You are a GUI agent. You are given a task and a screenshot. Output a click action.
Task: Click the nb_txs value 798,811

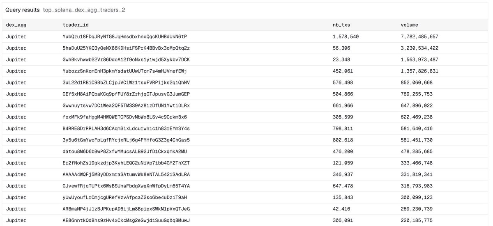[343, 128]
